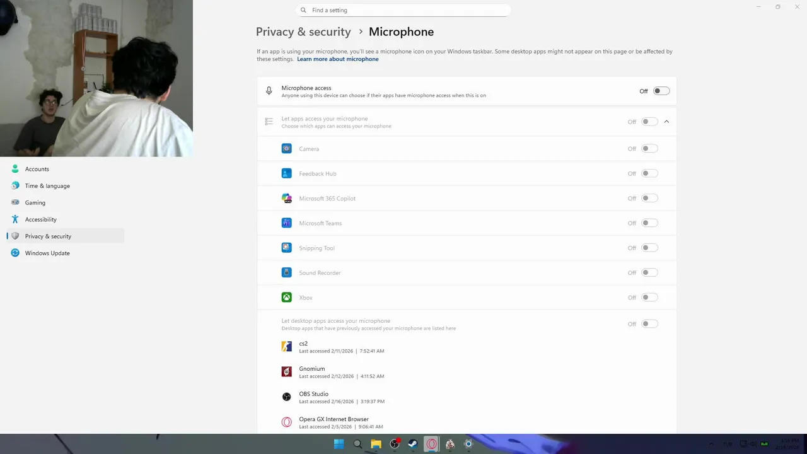Screen dimensions: 807x454
Task: Click the Microphone page title in the breadcrumb
Action: pyautogui.click(x=401, y=32)
